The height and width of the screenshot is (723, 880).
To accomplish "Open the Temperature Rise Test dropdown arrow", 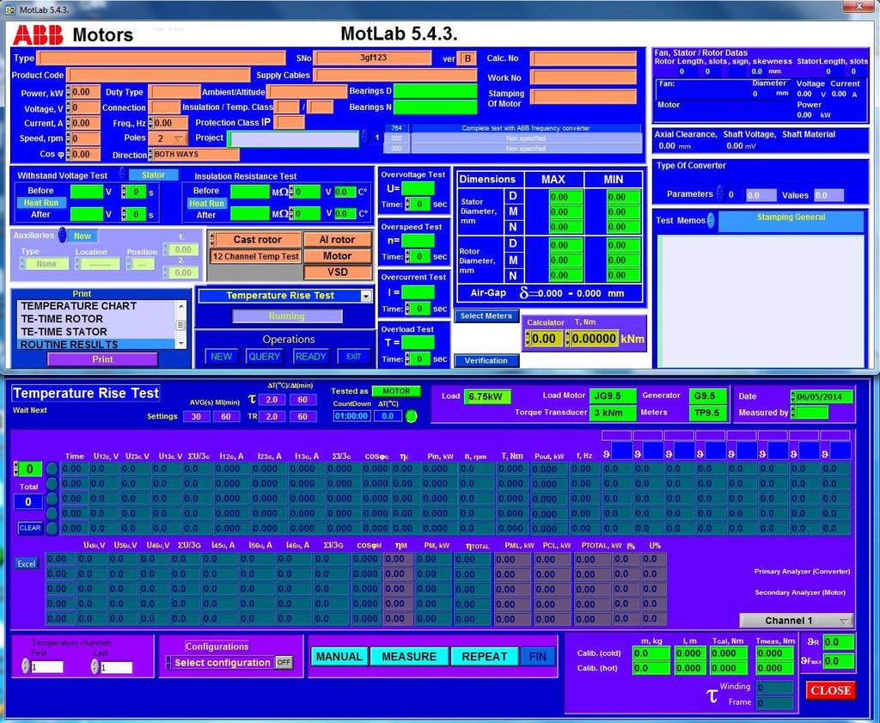I will pyautogui.click(x=366, y=296).
